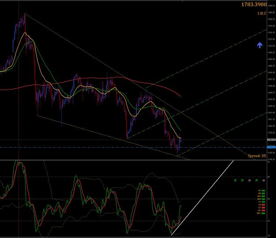Click the second green trend arrow from left

pyautogui.click(x=242, y=180)
